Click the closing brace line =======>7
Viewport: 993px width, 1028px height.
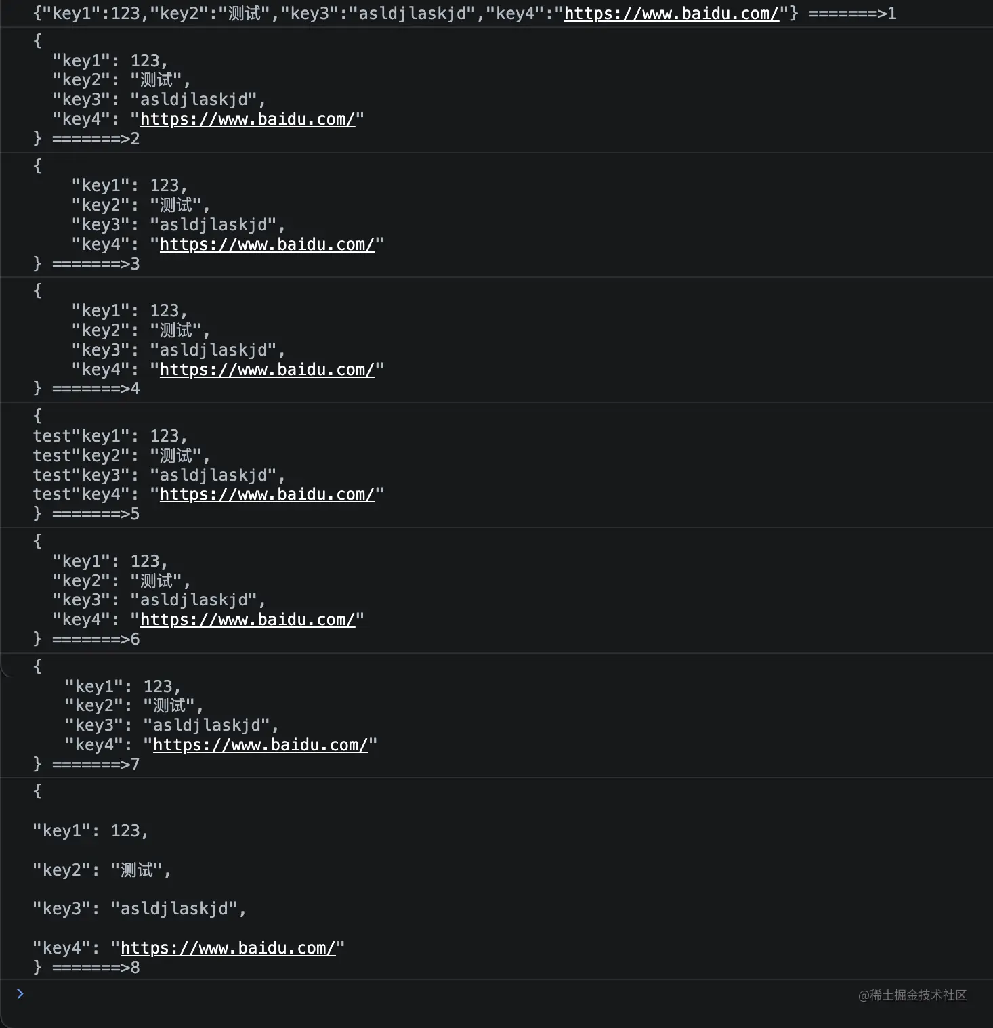pyautogui.click(x=86, y=765)
